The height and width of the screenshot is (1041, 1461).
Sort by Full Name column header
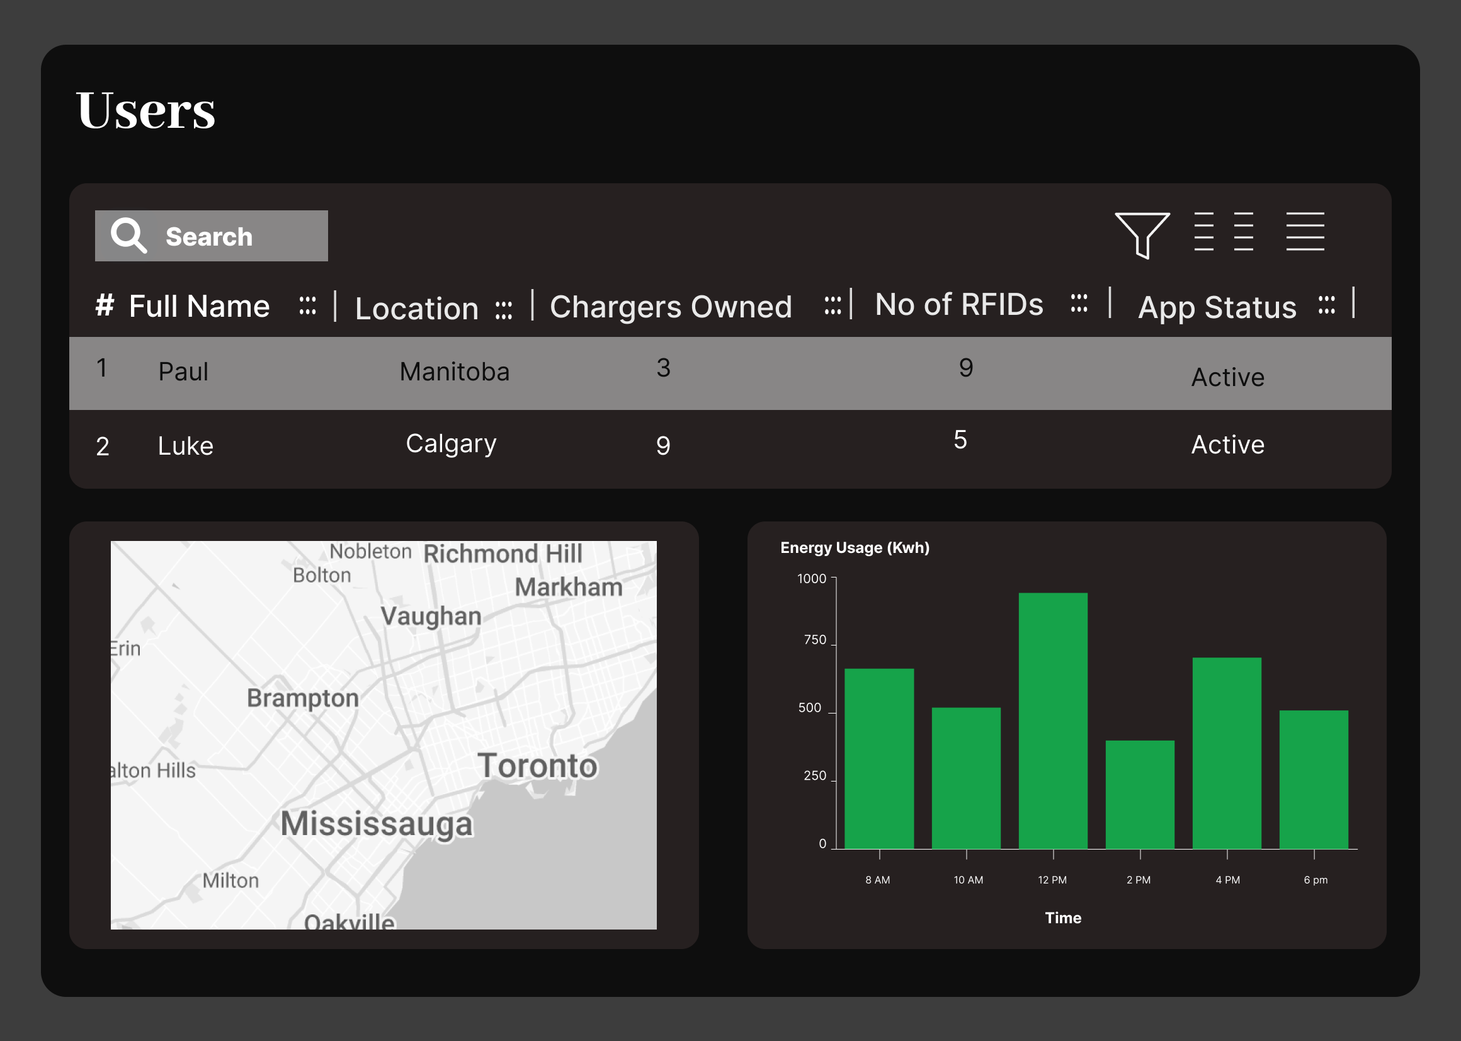[198, 307]
